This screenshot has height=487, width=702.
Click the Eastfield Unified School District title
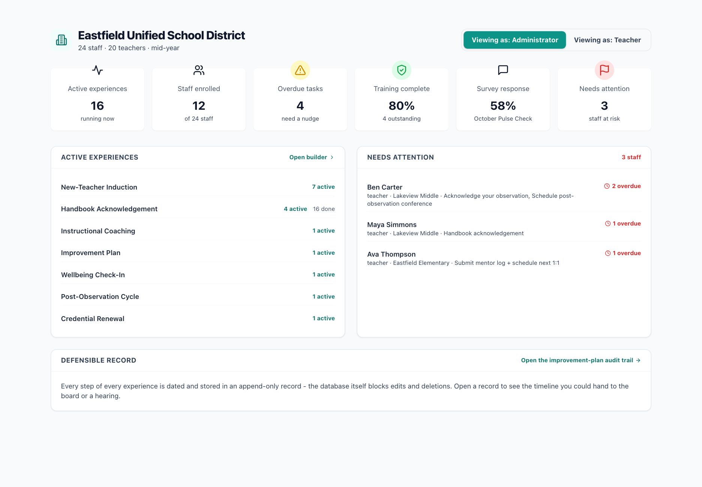161,35
